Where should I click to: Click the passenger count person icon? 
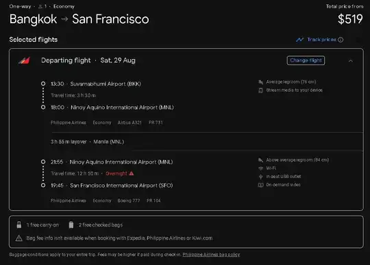(40, 7)
